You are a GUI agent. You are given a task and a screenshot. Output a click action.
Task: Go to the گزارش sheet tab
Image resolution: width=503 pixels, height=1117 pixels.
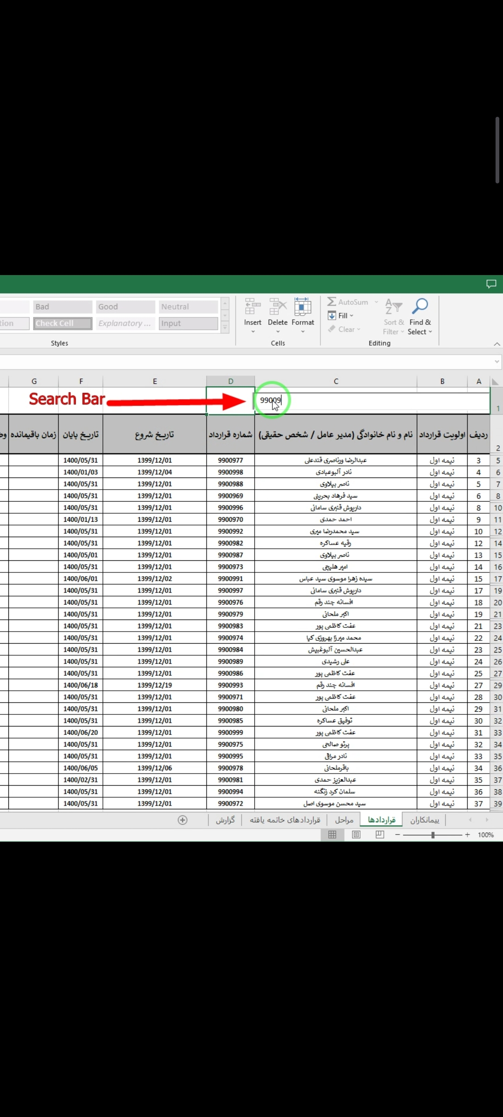(225, 820)
